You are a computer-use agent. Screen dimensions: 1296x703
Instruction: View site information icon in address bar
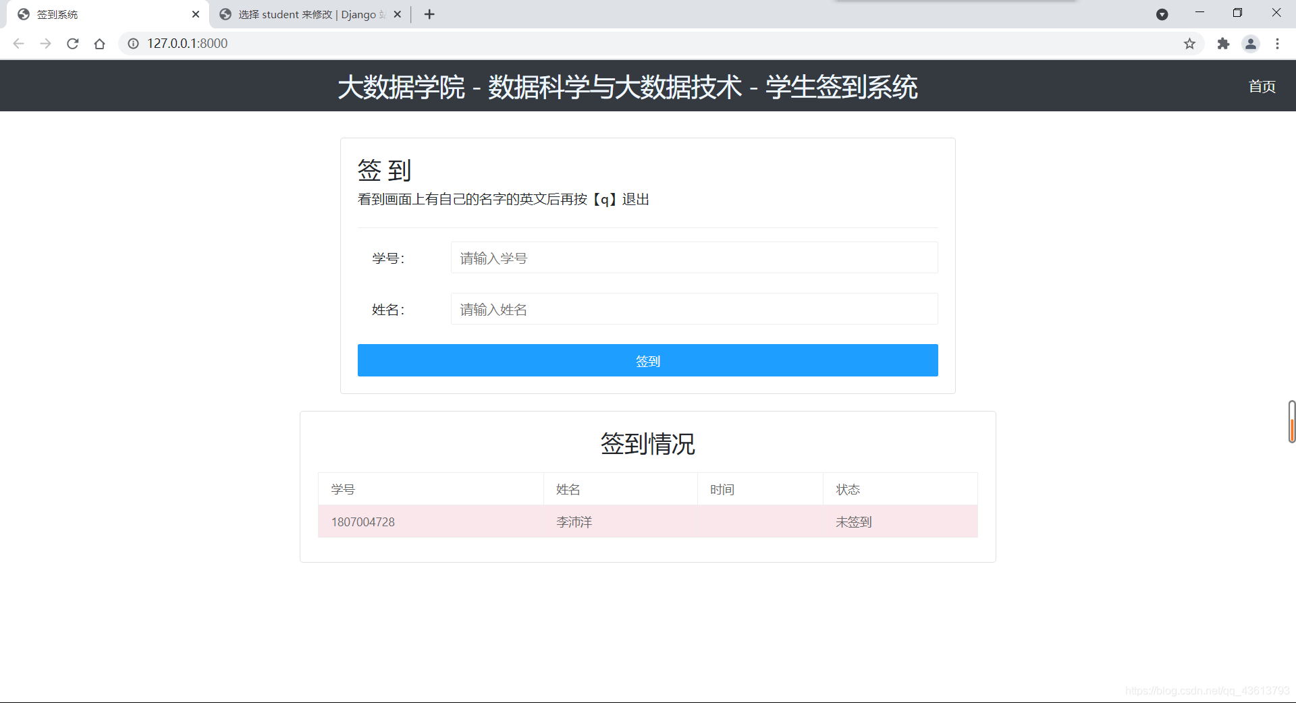point(134,44)
